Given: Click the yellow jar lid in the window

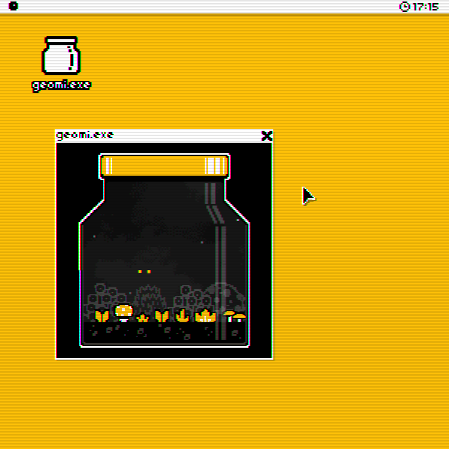Looking at the screenshot, I should tap(164, 166).
